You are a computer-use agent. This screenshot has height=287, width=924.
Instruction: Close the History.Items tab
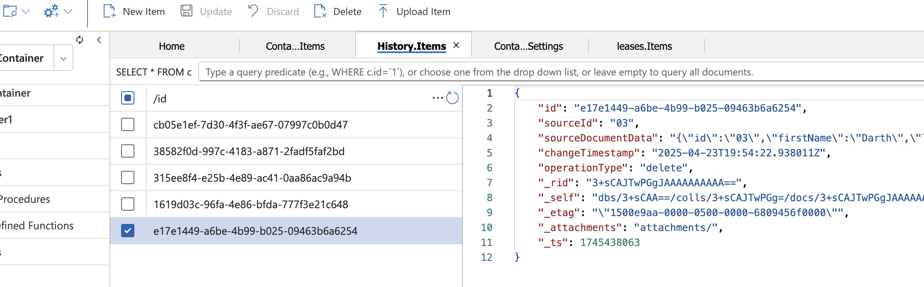tap(456, 46)
